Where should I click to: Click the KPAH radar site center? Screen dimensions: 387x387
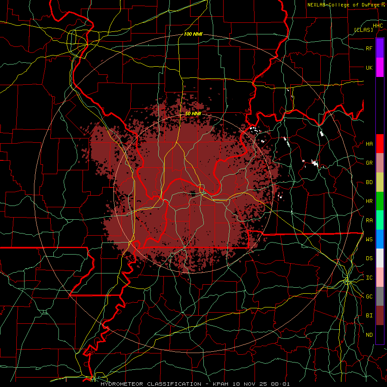(x=193, y=194)
